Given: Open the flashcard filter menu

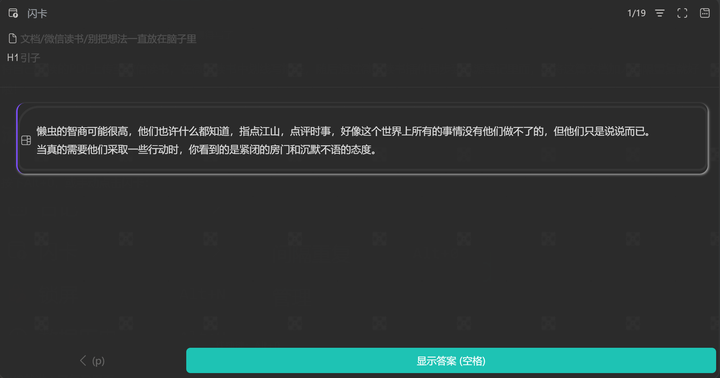Looking at the screenshot, I should click(x=659, y=13).
